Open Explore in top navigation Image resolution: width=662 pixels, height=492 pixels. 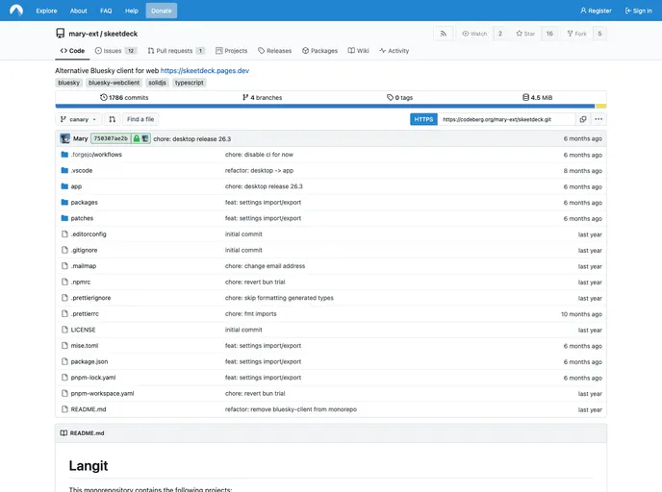46,11
